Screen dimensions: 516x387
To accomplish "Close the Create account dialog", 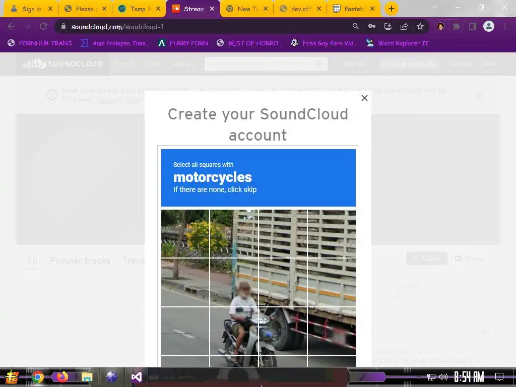I will [x=364, y=98].
